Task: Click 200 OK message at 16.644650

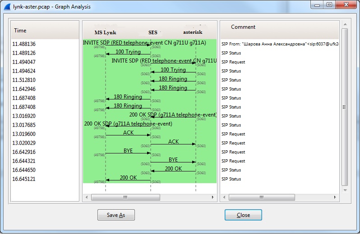Action: 173,169
